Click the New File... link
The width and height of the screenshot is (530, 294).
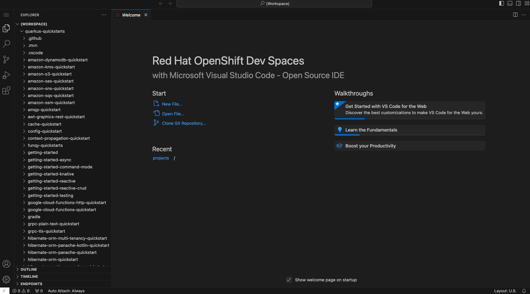coord(172,104)
